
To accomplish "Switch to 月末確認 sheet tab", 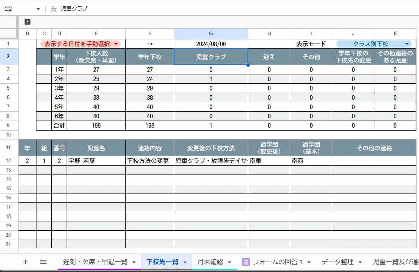I will [x=210, y=262].
